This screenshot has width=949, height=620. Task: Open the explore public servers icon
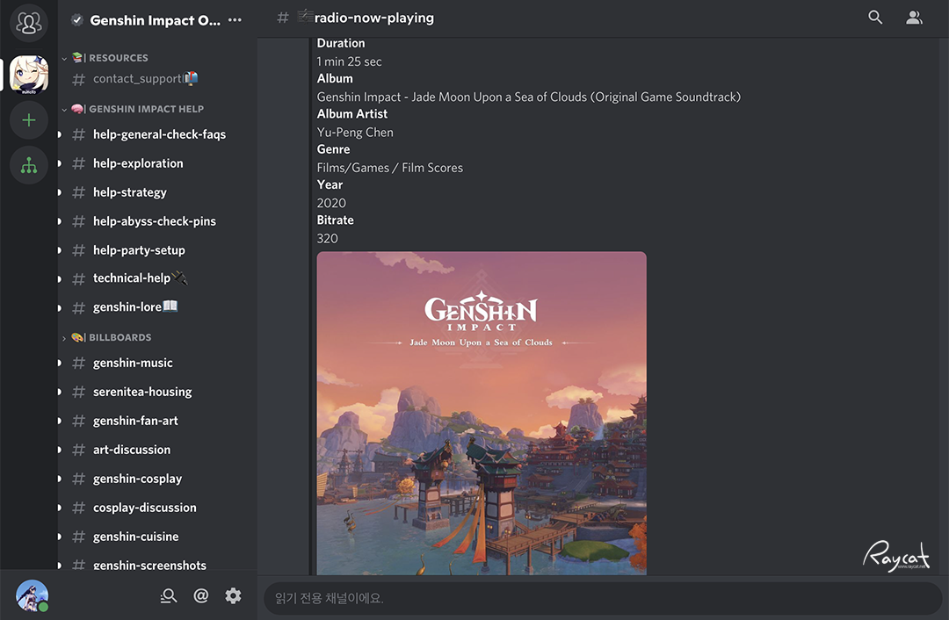tap(28, 165)
